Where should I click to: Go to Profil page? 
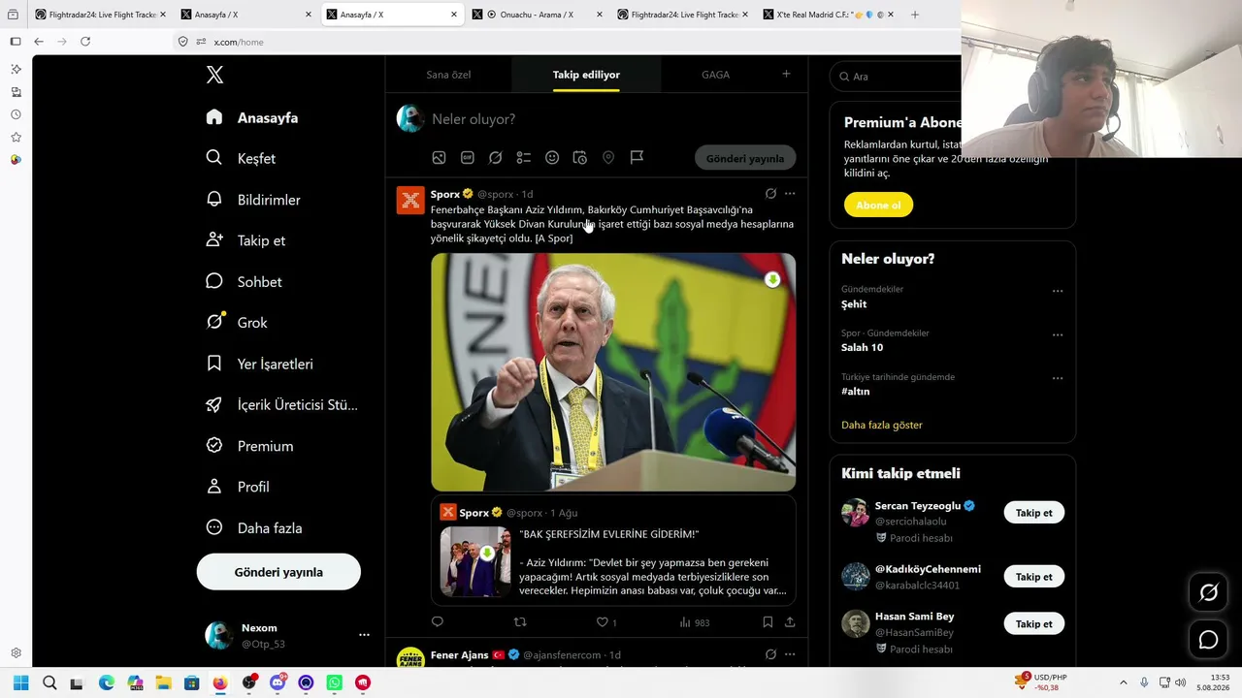point(239,487)
